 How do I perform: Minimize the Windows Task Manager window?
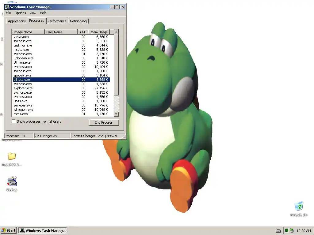112,7
